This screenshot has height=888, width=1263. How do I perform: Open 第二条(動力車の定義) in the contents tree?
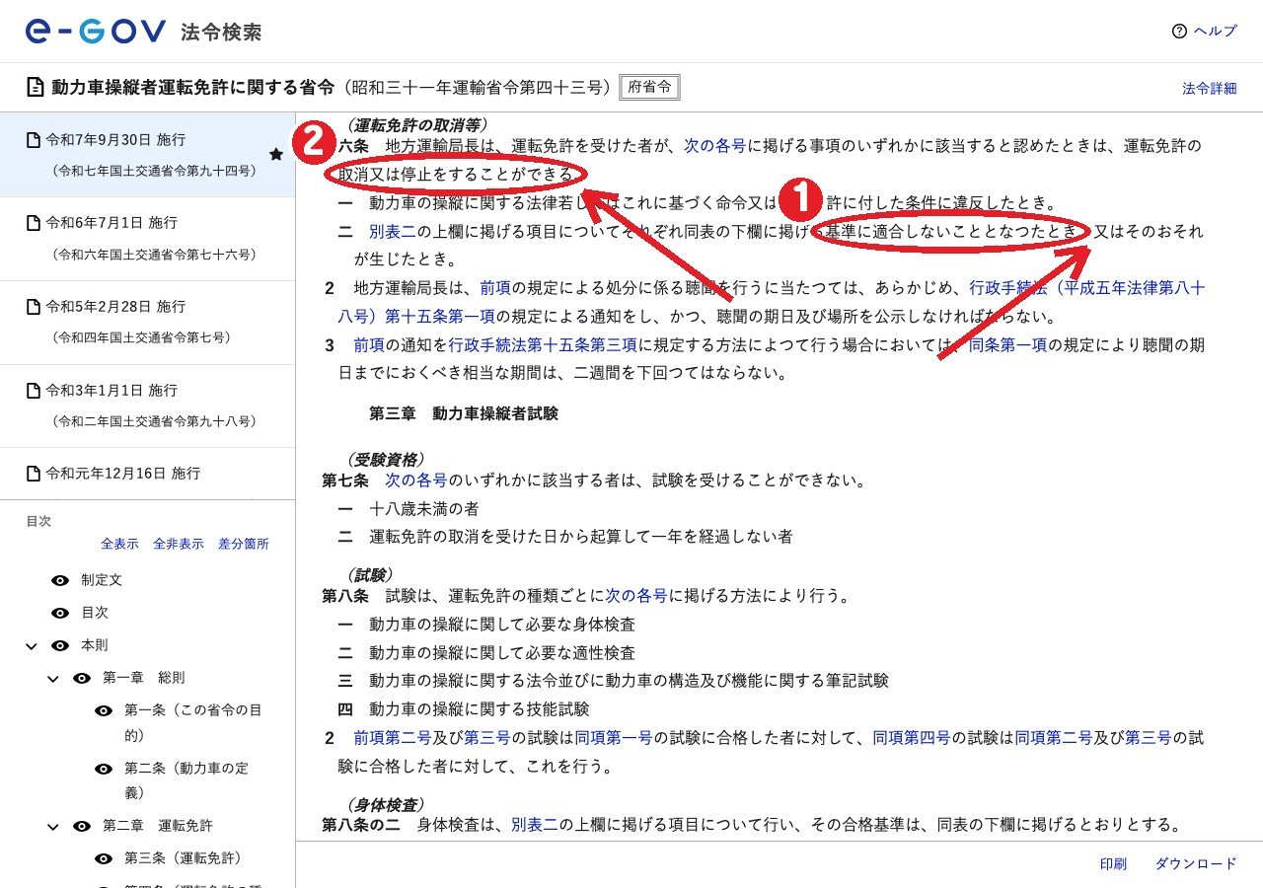pos(186,780)
